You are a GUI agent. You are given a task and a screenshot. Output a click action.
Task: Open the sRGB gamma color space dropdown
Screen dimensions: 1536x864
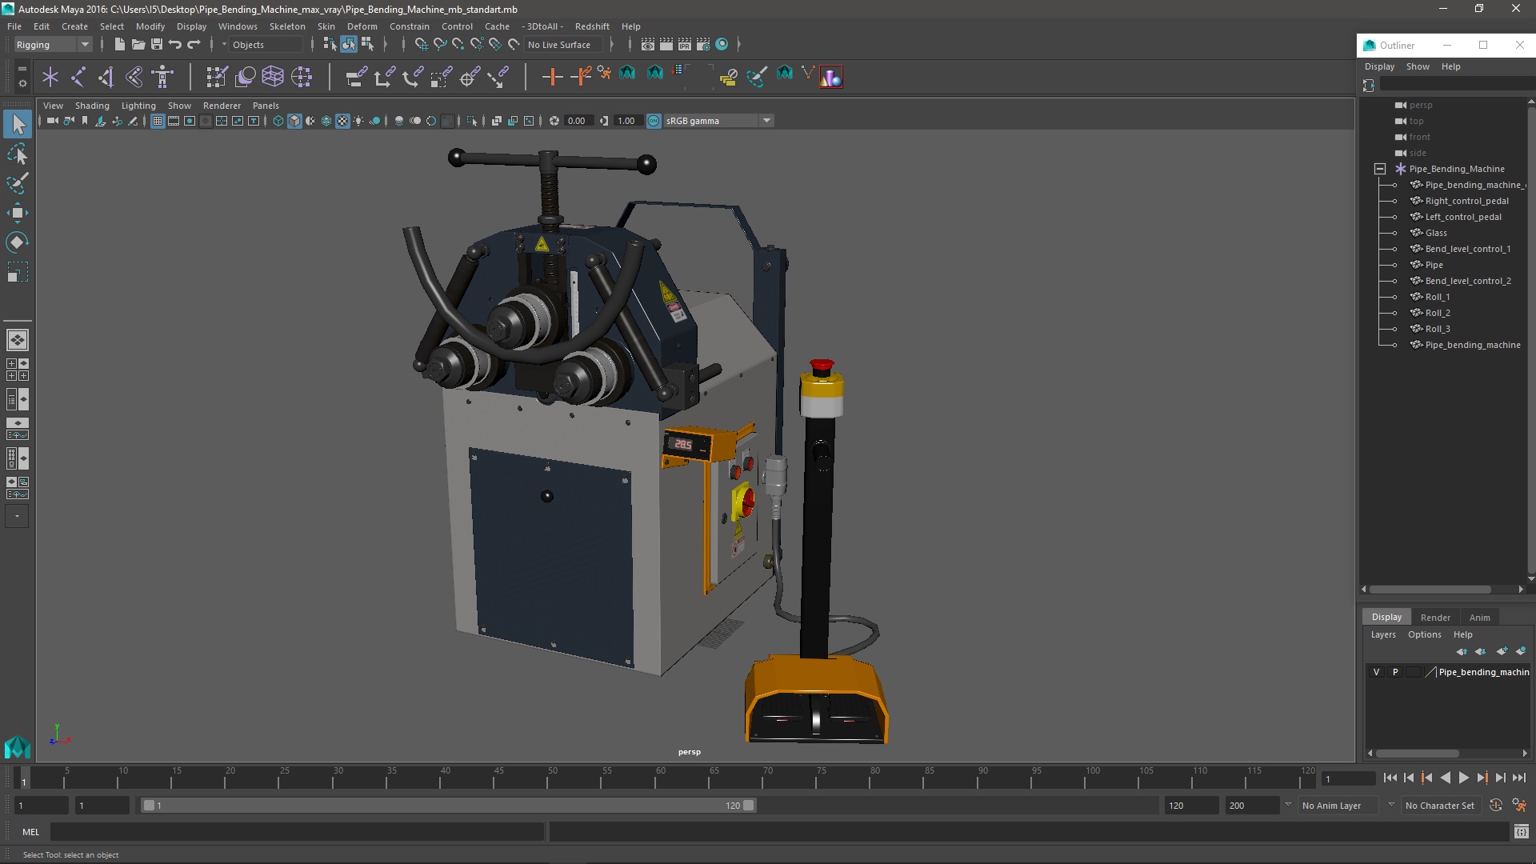[766, 121]
